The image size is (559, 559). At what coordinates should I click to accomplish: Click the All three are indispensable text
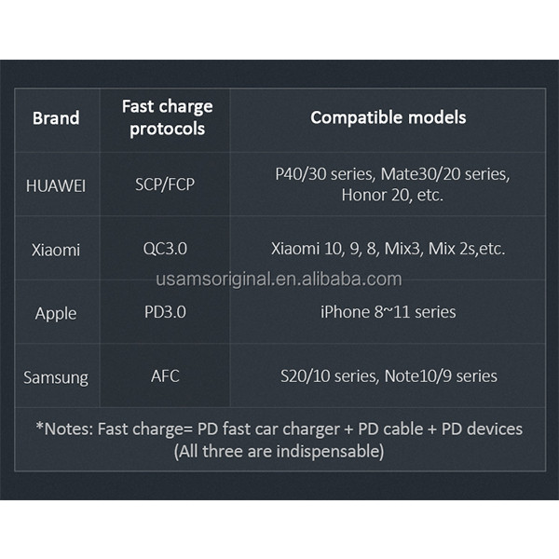(x=279, y=452)
